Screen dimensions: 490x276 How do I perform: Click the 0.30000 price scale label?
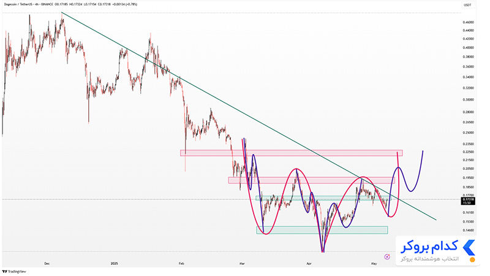(x=468, y=100)
